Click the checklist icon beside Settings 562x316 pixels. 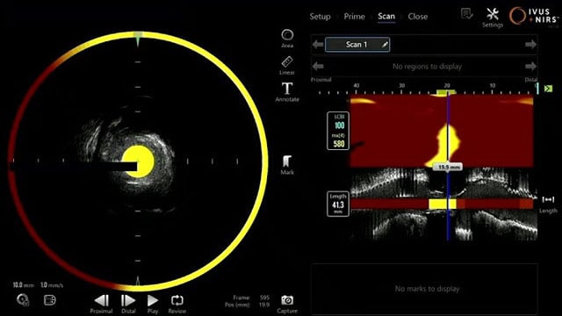[466, 14]
